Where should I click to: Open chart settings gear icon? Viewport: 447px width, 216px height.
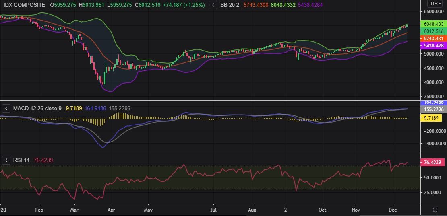tap(435, 210)
